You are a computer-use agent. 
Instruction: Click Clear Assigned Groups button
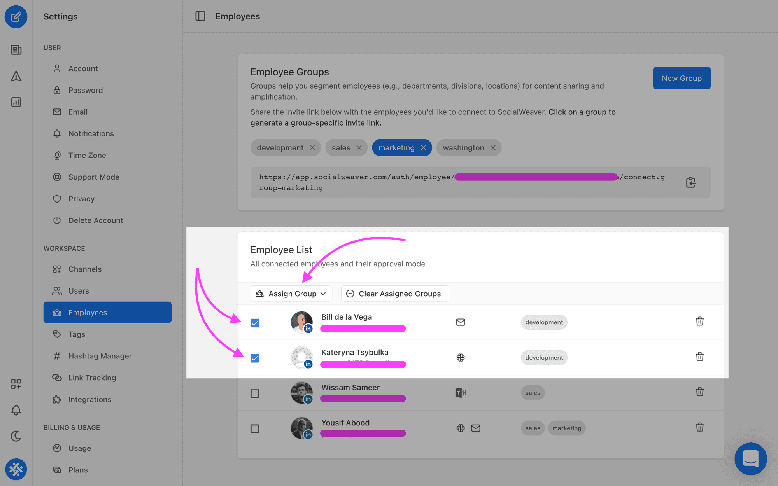tap(395, 294)
